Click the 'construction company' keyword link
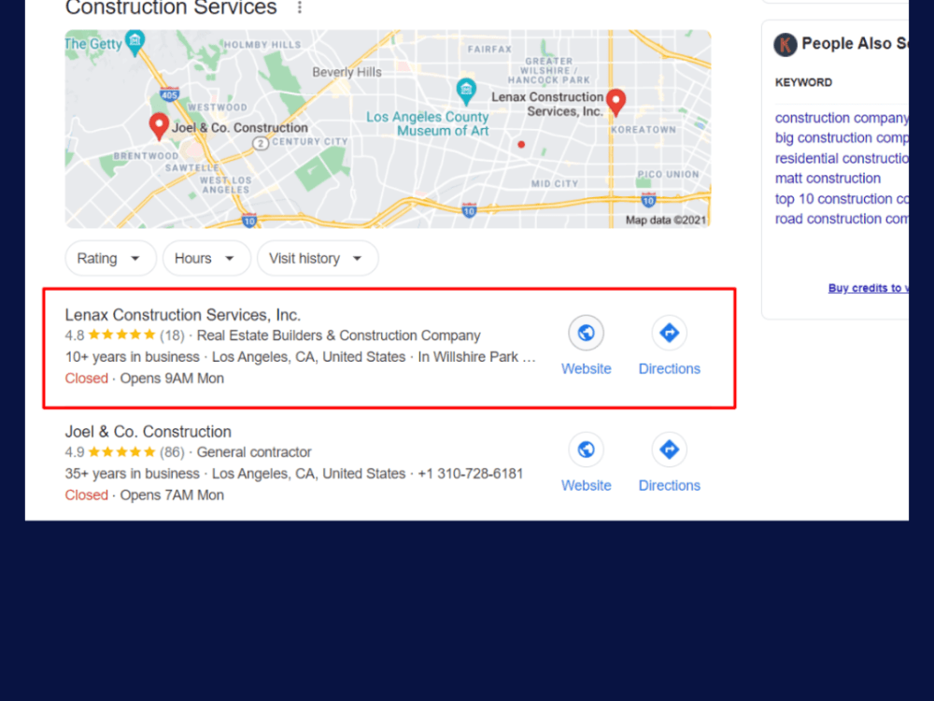The width and height of the screenshot is (934, 701). pyautogui.click(x=842, y=118)
